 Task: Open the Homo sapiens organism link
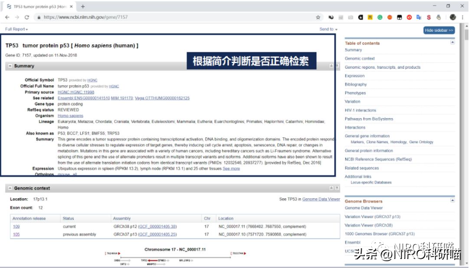pyautogui.click(x=70, y=116)
